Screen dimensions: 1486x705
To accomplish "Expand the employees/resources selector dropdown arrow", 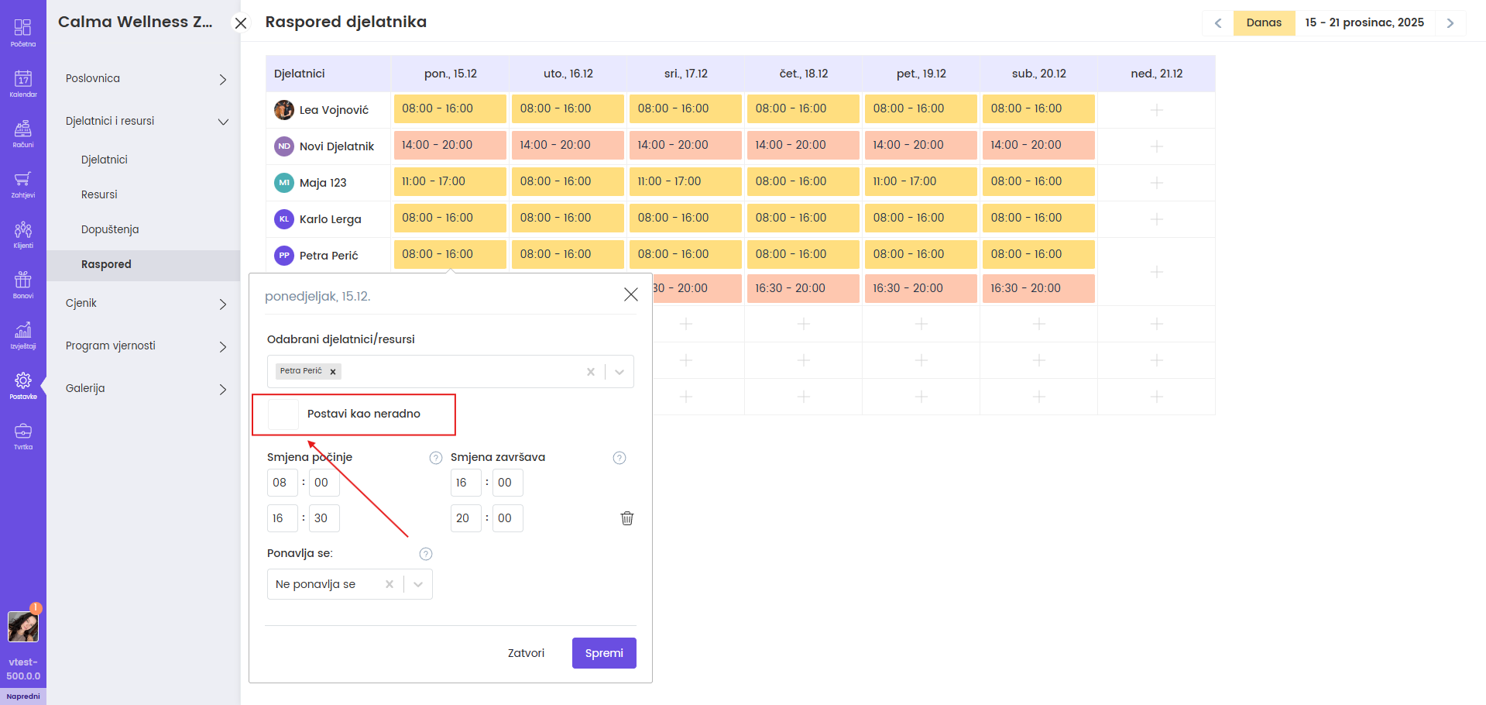I will (619, 372).
